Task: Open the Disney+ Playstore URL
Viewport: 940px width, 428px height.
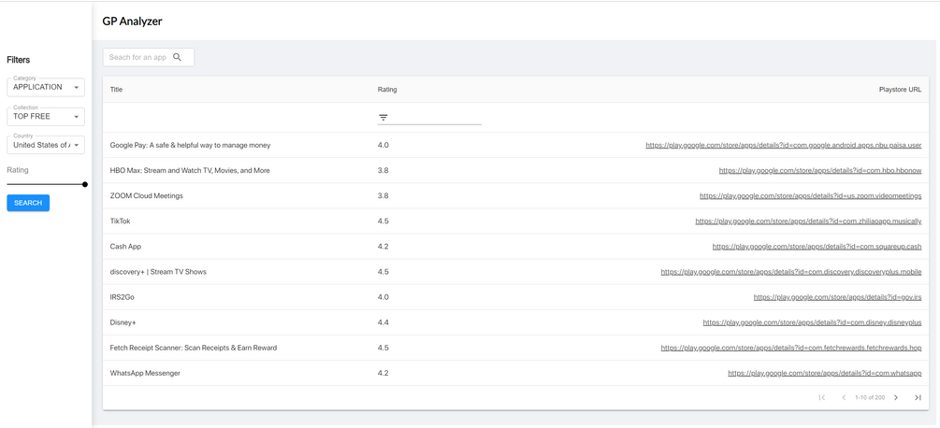Action: click(812, 322)
